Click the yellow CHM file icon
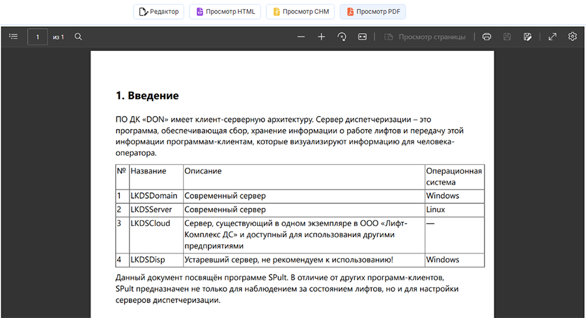 point(277,12)
